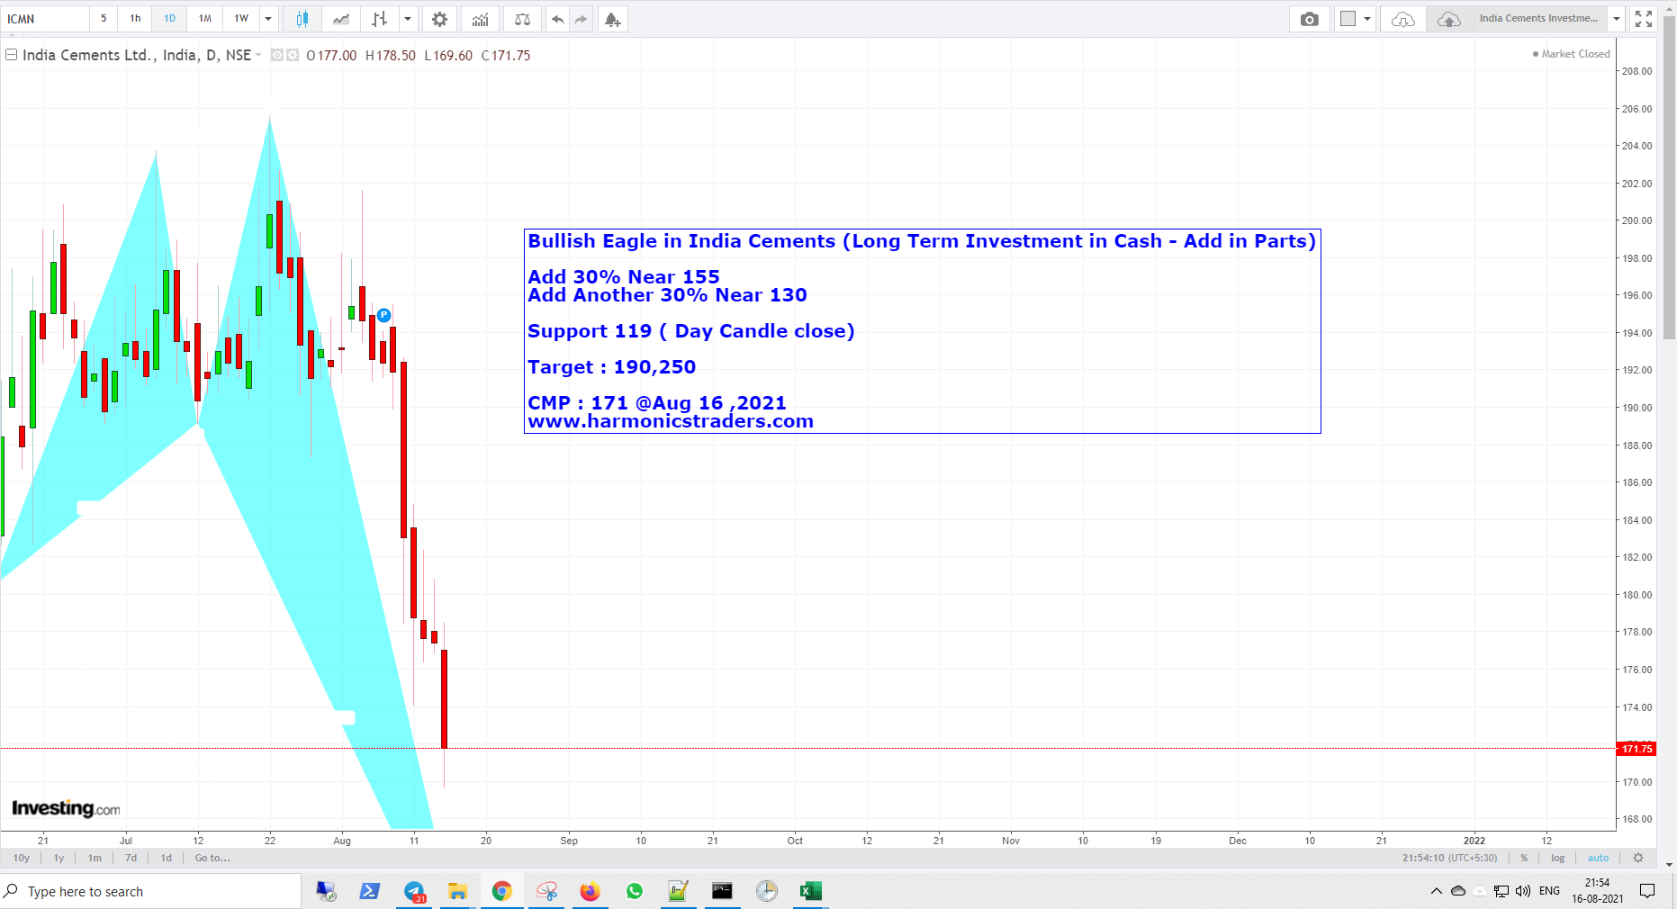Click the ENG input language indicator
This screenshot has height=909, width=1677.
pos(1549,891)
